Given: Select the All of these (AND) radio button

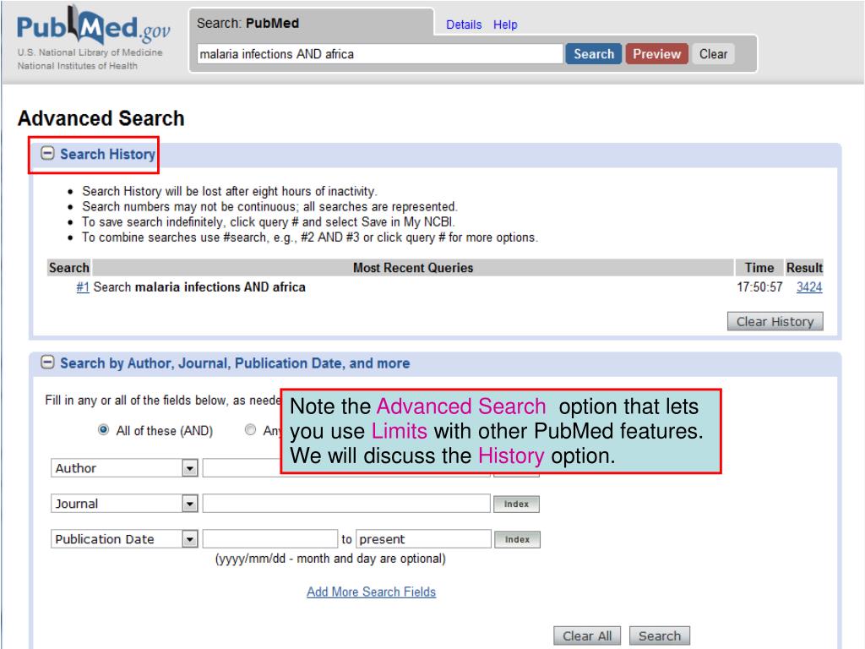Looking at the screenshot, I should click(103, 430).
